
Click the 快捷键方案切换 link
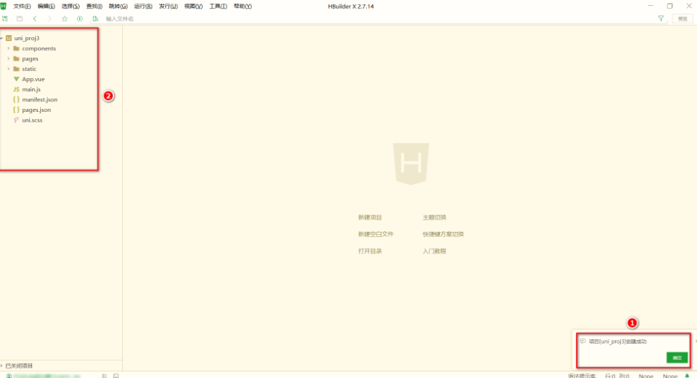tap(444, 234)
